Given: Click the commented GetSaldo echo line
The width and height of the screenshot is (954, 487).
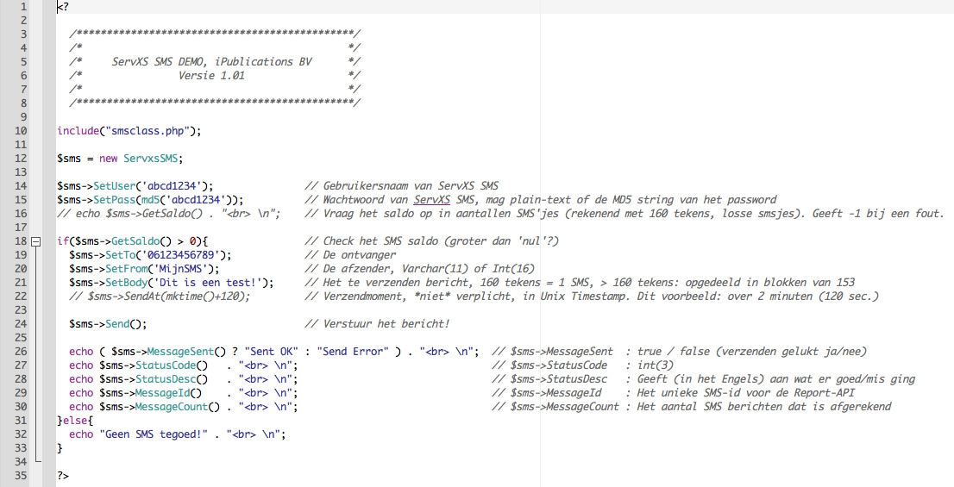Looking at the screenshot, I should click(x=168, y=214).
